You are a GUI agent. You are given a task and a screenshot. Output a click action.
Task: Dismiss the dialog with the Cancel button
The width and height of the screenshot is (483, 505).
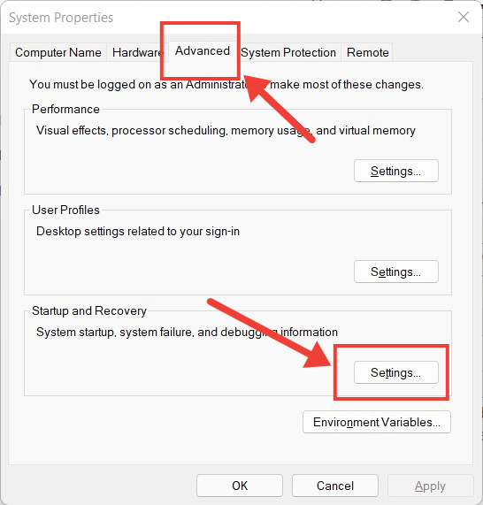point(335,486)
